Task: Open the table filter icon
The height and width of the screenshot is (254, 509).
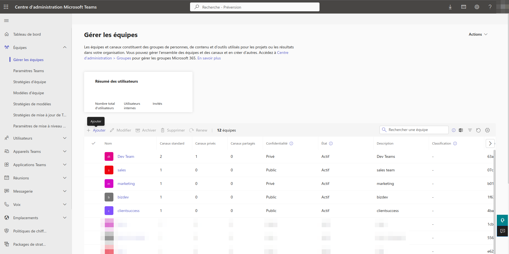Action: click(470, 130)
